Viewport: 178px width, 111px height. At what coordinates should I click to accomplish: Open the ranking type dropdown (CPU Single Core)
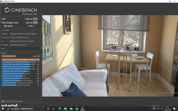pos(9,56)
